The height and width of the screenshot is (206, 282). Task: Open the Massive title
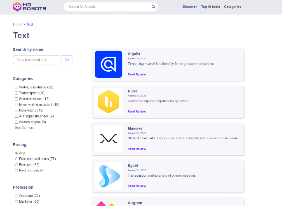tap(135, 129)
